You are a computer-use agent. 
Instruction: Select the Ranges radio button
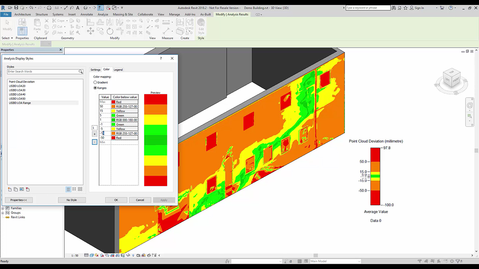[95, 88]
